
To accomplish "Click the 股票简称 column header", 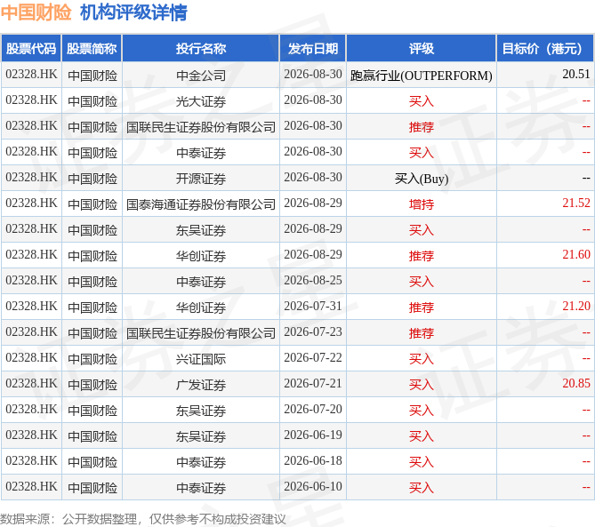I will (x=92, y=48).
